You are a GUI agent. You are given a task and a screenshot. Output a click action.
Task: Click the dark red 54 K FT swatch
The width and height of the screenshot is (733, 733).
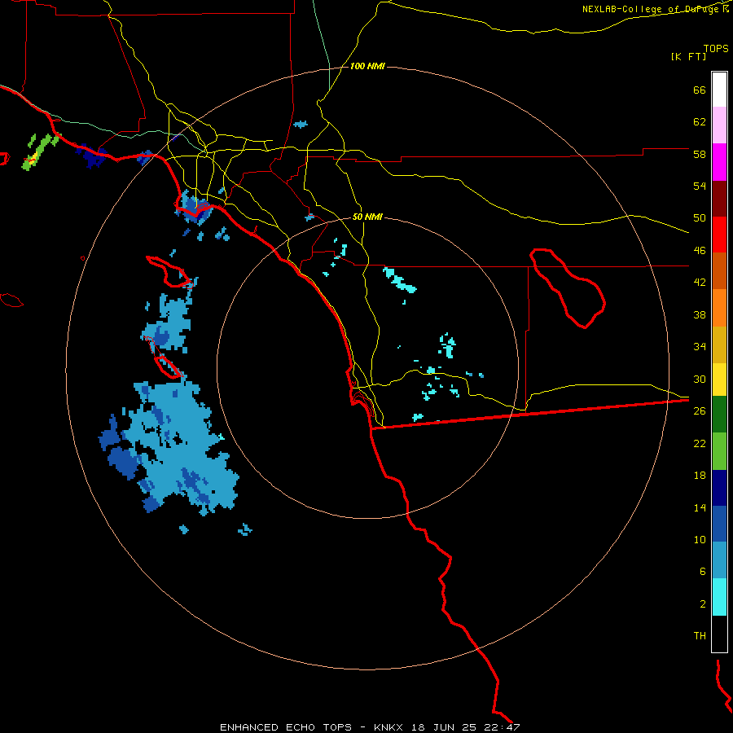(x=719, y=198)
